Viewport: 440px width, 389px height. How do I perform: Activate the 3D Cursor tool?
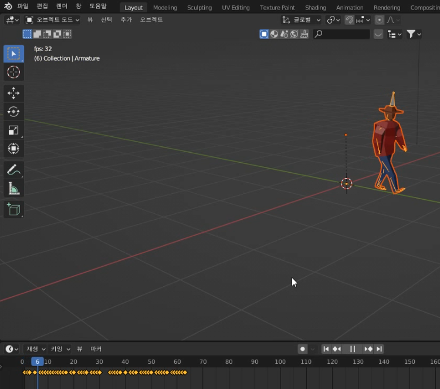point(13,72)
